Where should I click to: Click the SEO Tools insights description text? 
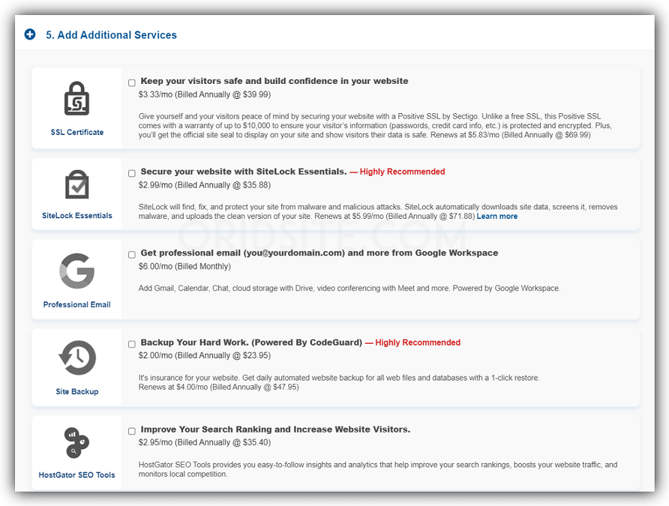coord(378,469)
